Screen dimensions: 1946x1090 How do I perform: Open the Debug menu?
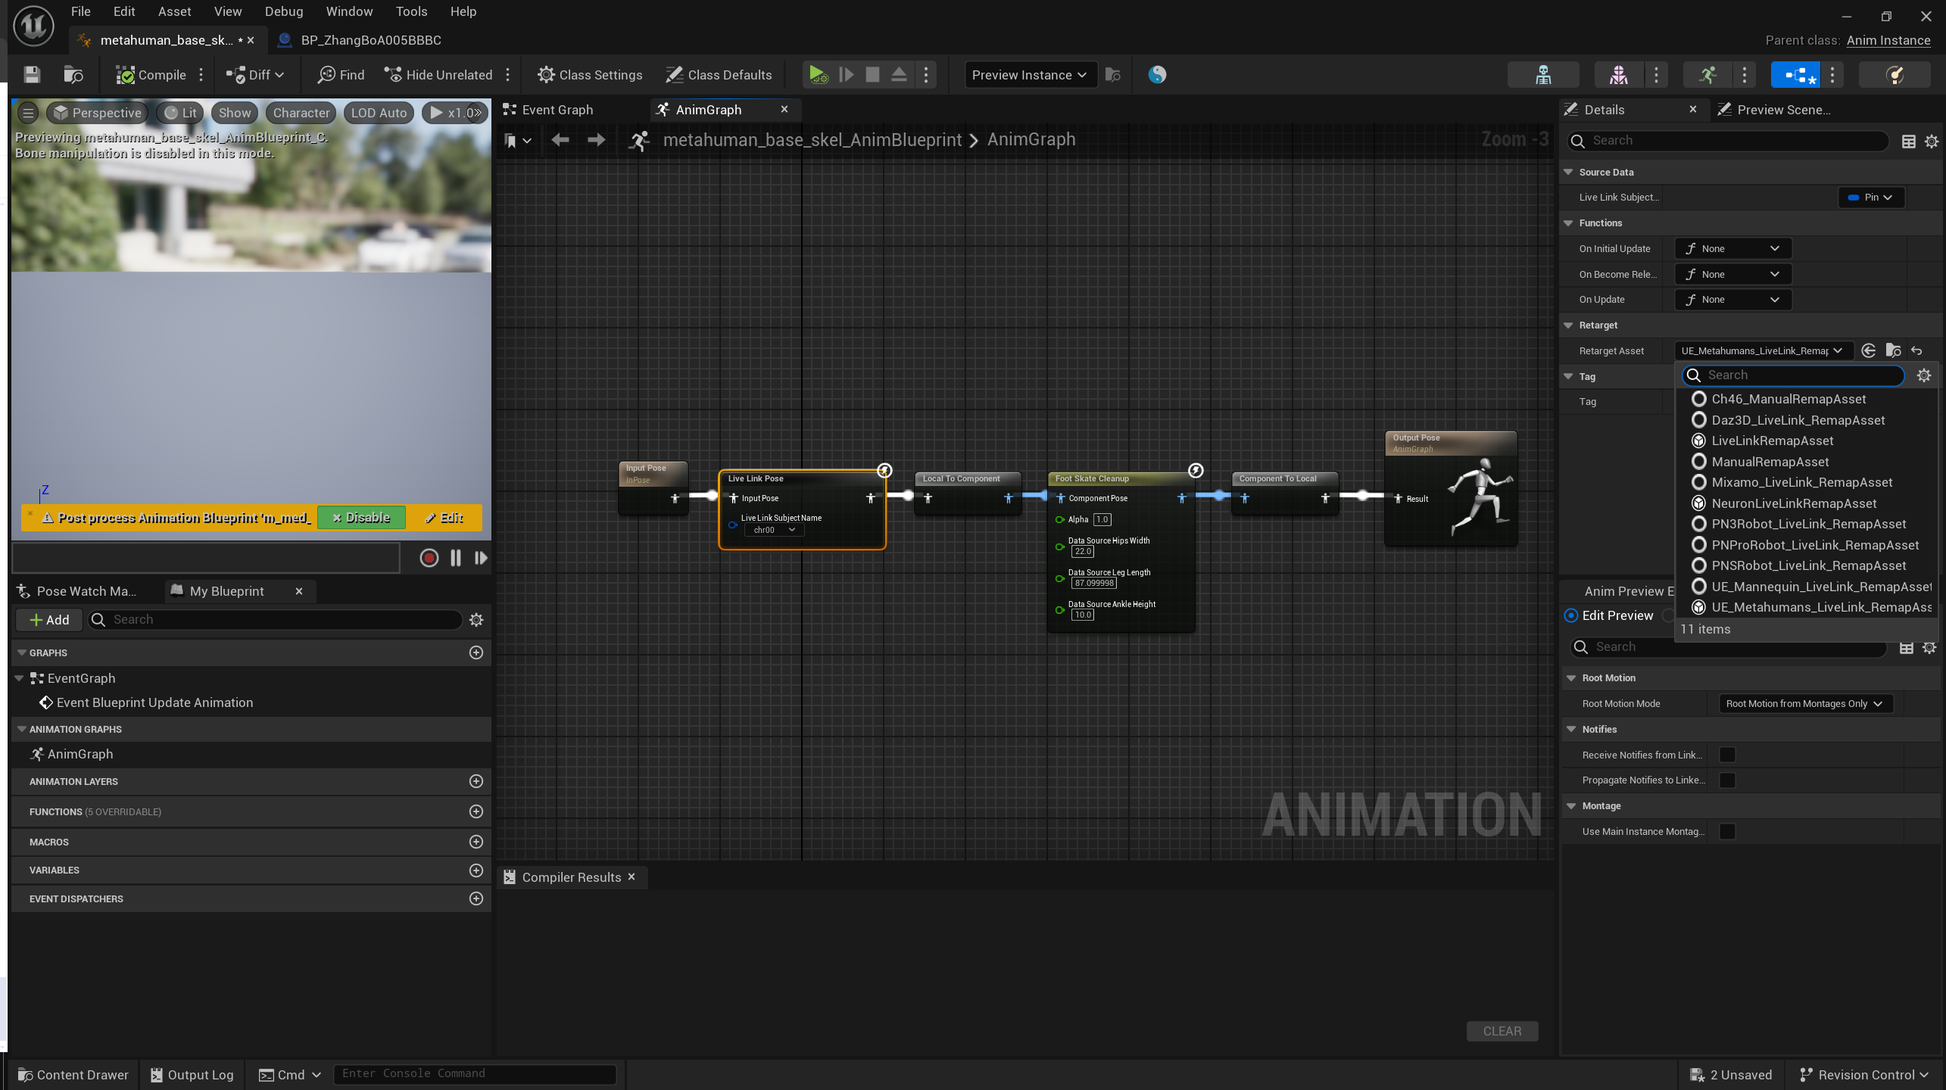283,11
